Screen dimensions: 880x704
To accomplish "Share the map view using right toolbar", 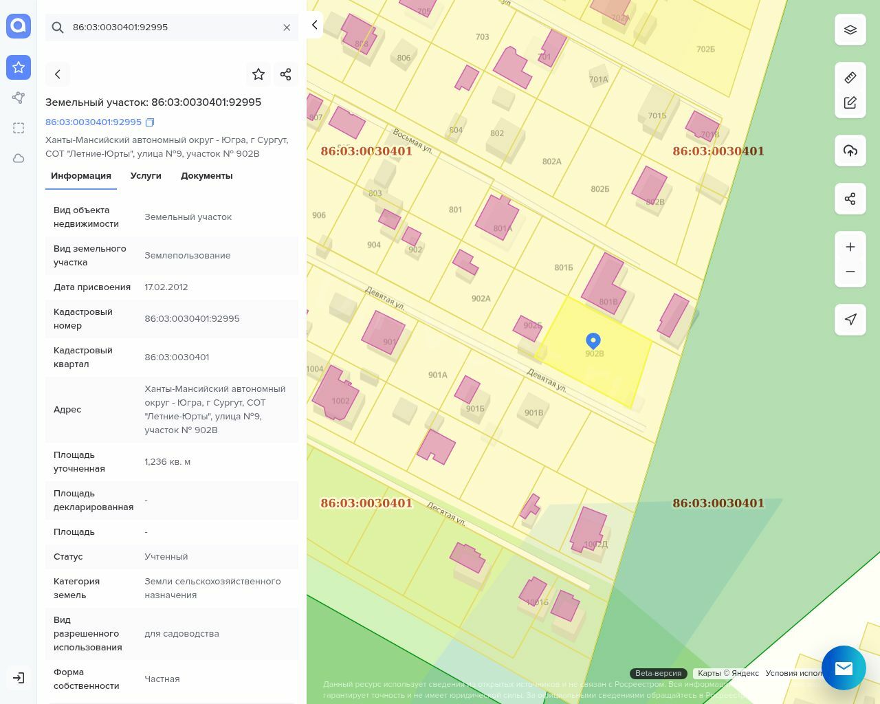I will pos(850,199).
